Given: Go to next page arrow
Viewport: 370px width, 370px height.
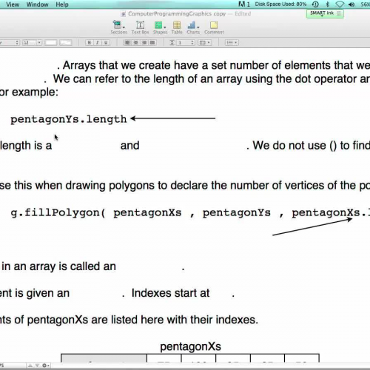Looking at the screenshot, I should tap(37, 366).
